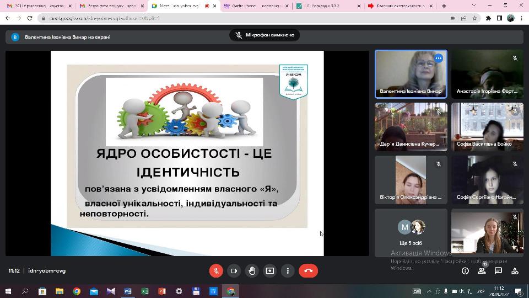Bookmark this page with the star icon

pos(474,18)
